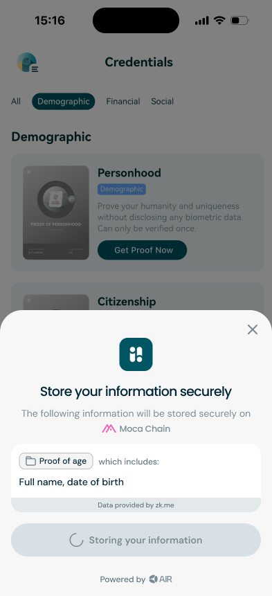
Task: Open the Proof of Personhood card thumbnail
Action: click(x=56, y=213)
